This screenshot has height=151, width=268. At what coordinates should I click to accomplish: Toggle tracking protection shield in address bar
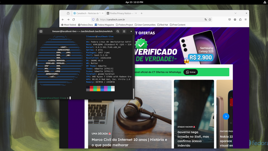[x=93, y=19]
